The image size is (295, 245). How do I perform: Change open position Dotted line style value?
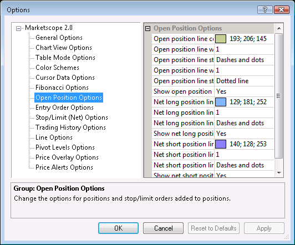(x=244, y=81)
